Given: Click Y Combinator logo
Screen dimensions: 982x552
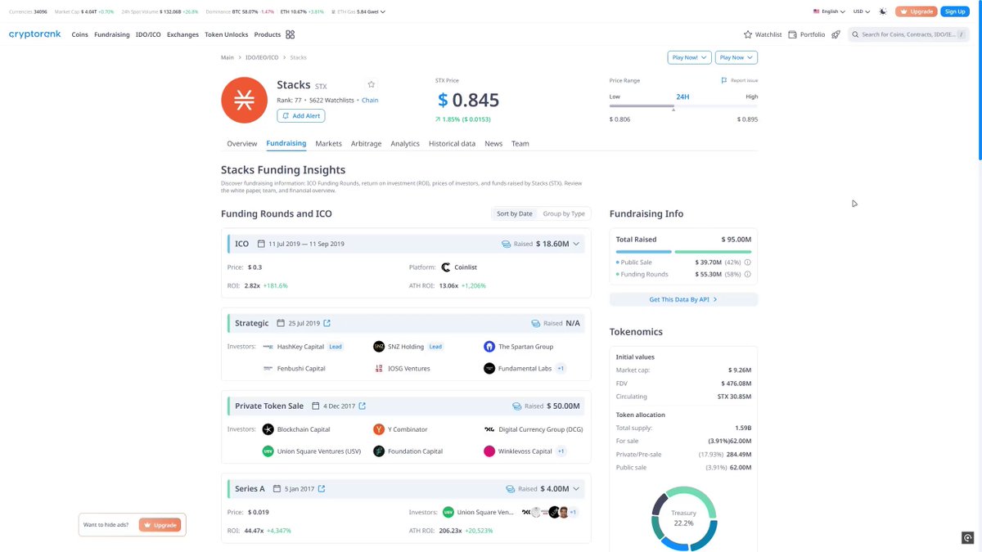Looking at the screenshot, I should [x=379, y=429].
